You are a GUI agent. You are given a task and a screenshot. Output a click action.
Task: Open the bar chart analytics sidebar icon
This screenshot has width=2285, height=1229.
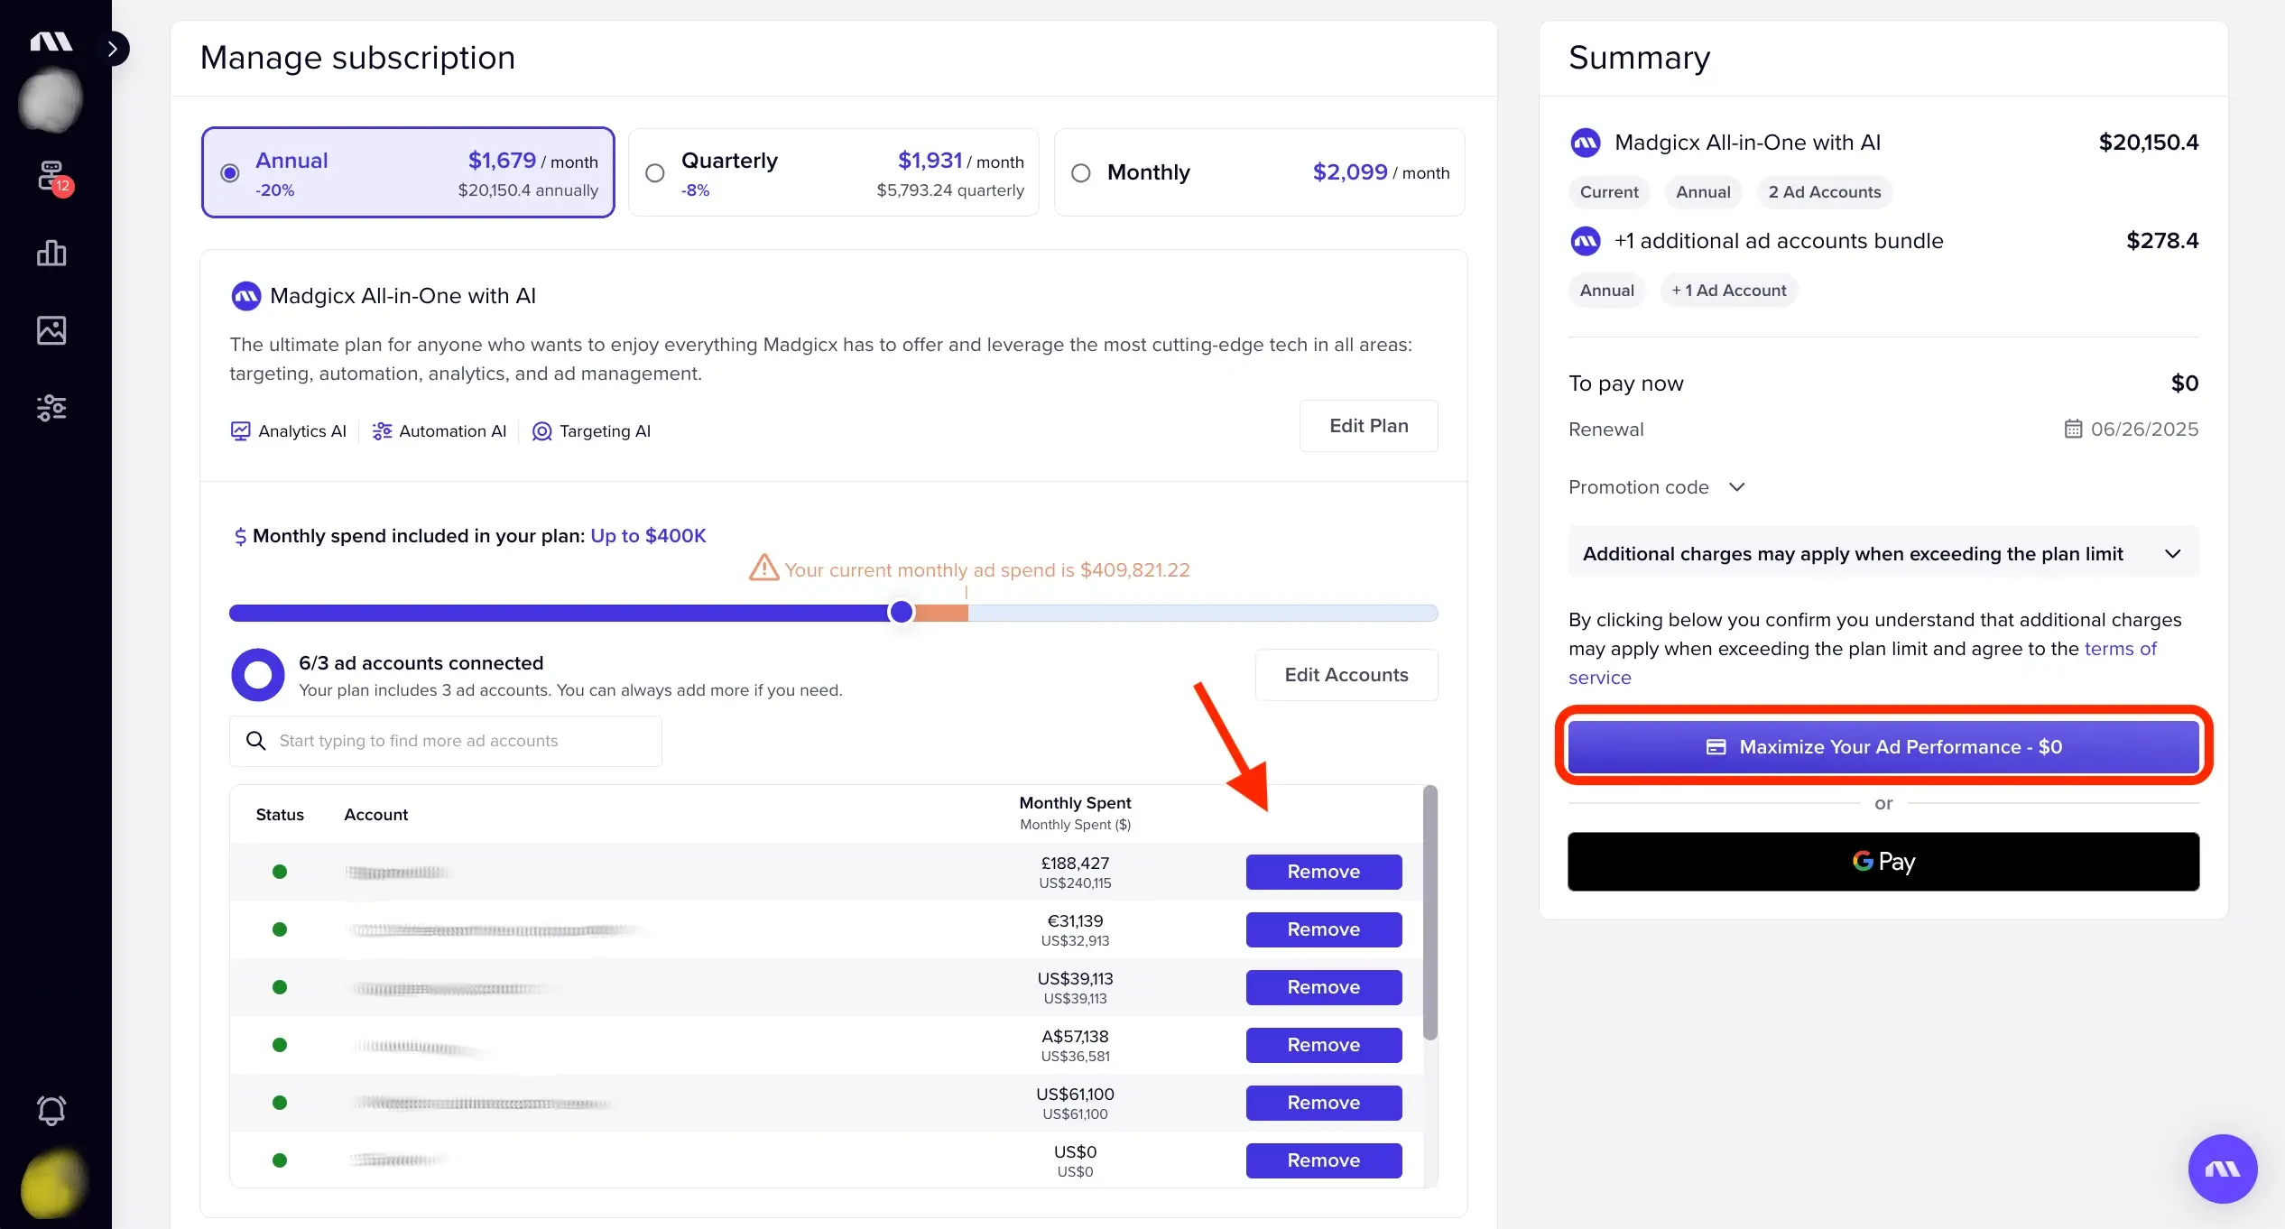point(51,254)
